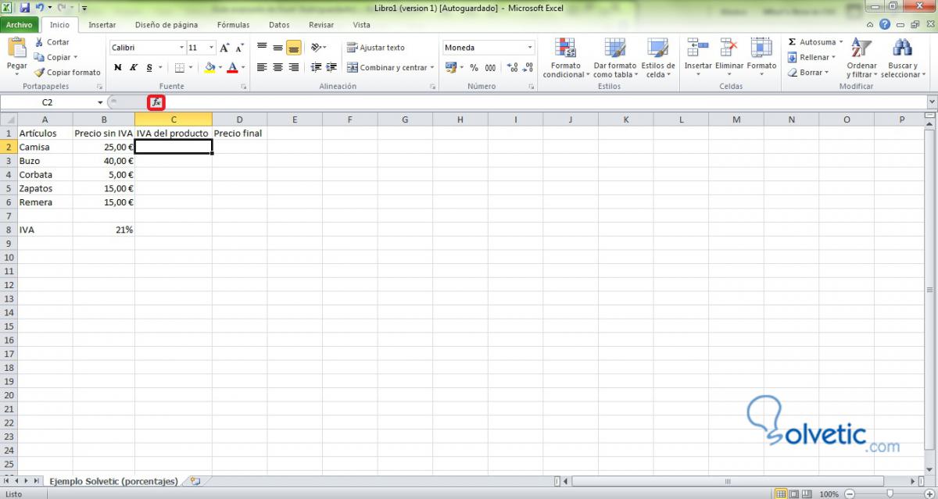Open Autosuma dropdown arrow
The image size is (938, 499).
(841, 42)
